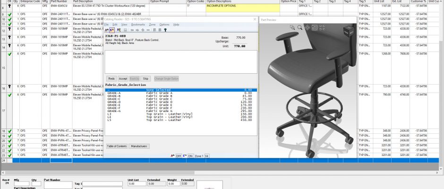Click the Part Number input field
This screenshot has width=444, height=189.
click(58, 184)
